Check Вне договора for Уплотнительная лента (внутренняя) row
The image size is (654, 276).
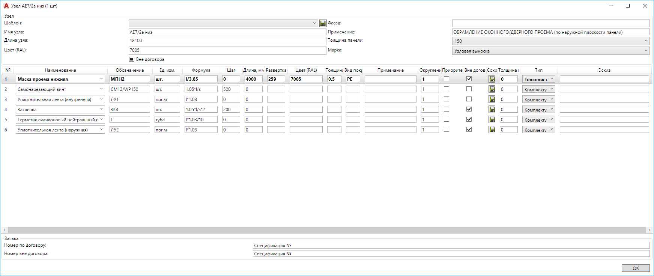(x=469, y=99)
